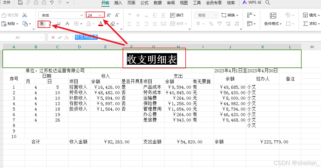Undo the last action

pyautogui.click(x=52, y=3)
